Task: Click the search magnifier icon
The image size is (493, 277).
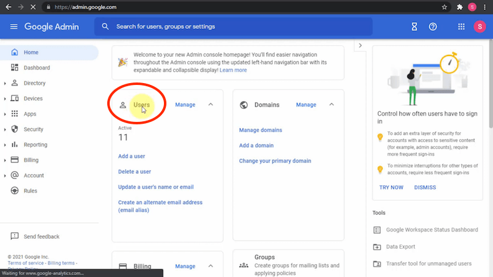Action: [x=105, y=26]
